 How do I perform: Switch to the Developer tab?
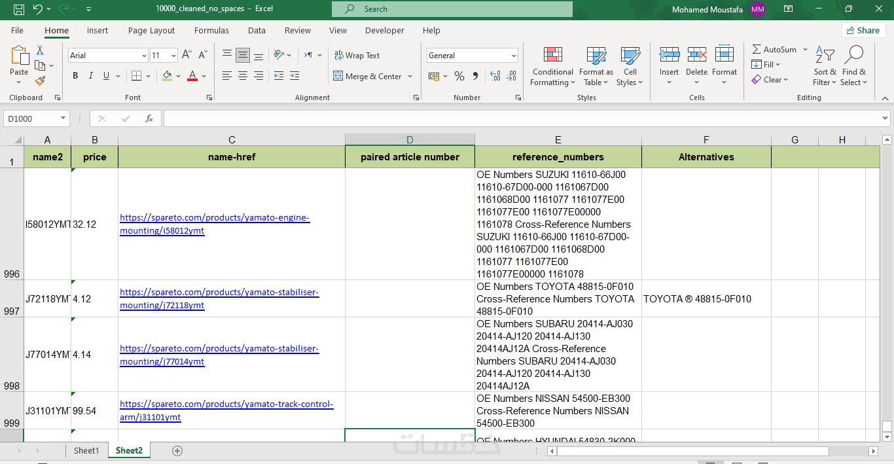(x=385, y=30)
